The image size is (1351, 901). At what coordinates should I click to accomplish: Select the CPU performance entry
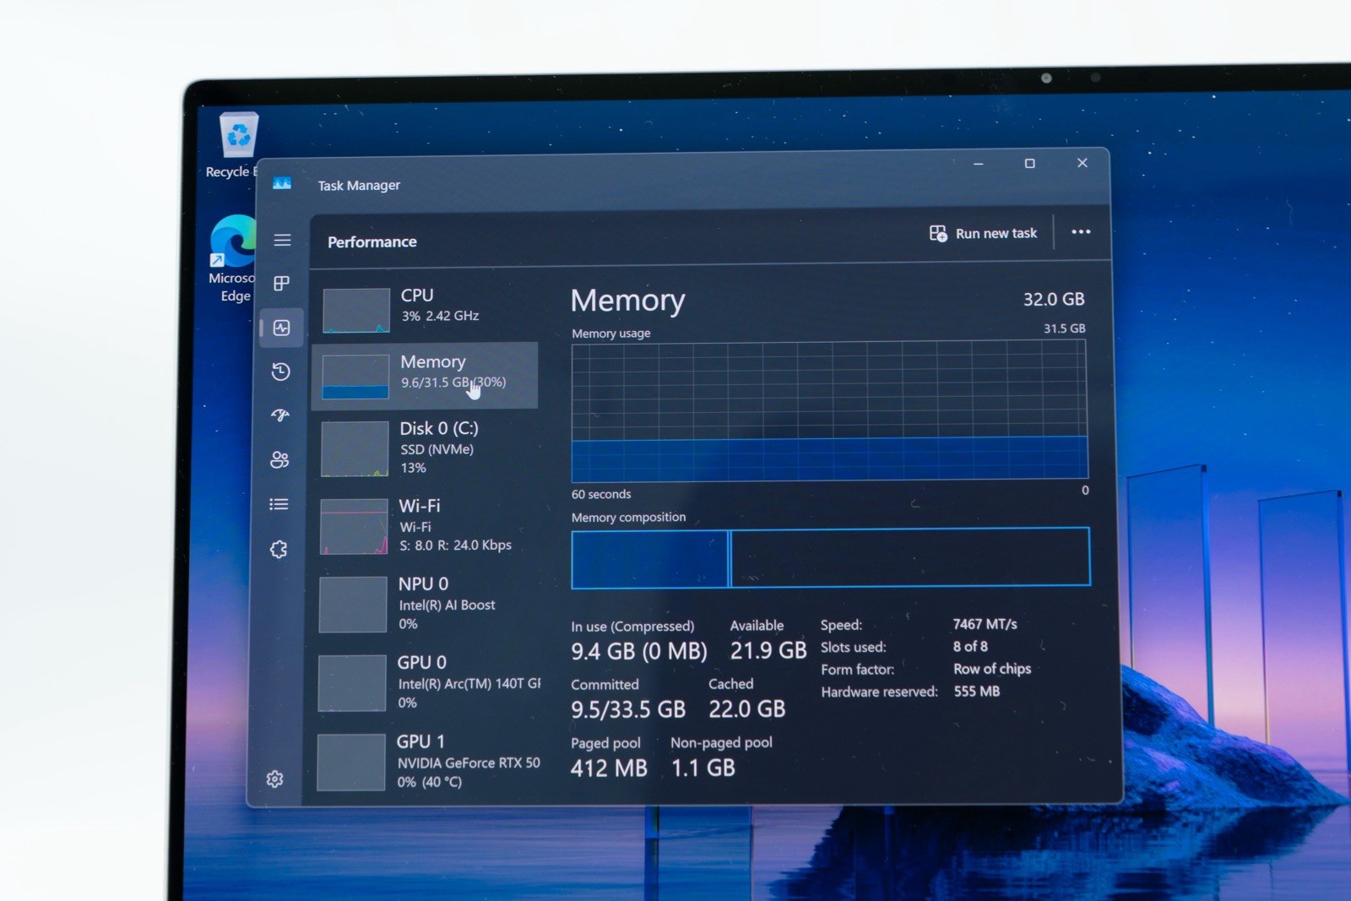[427, 307]
